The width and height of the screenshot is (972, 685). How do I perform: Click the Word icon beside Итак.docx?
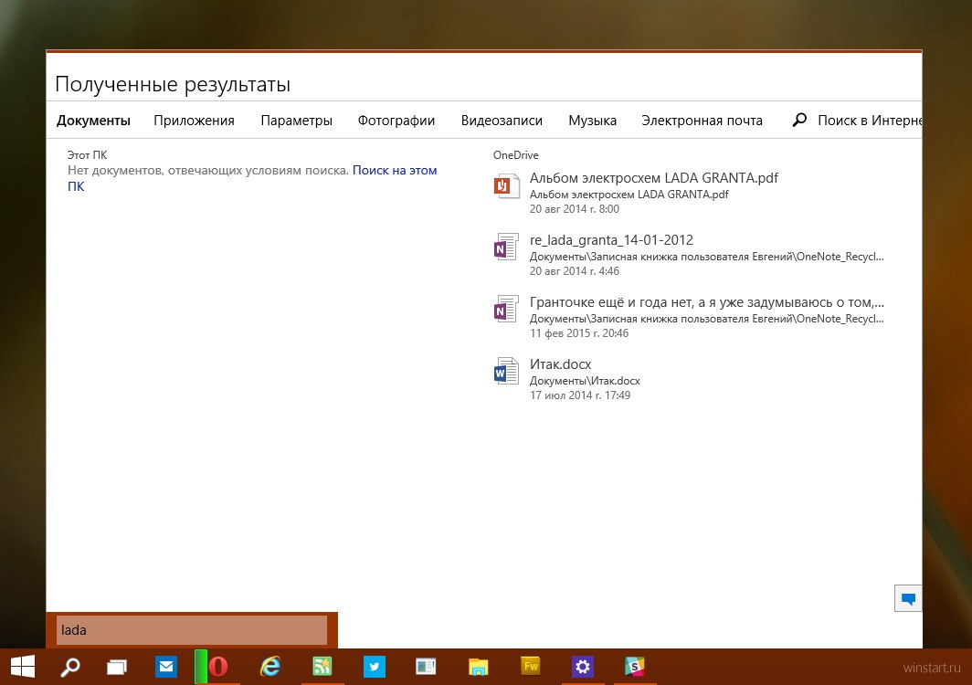[x=506, y=372]
